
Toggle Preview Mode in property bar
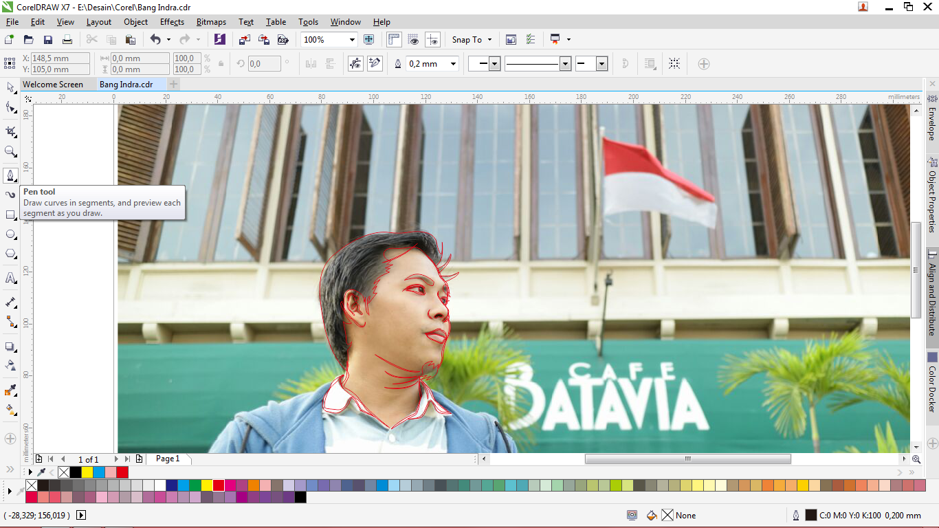355,64
